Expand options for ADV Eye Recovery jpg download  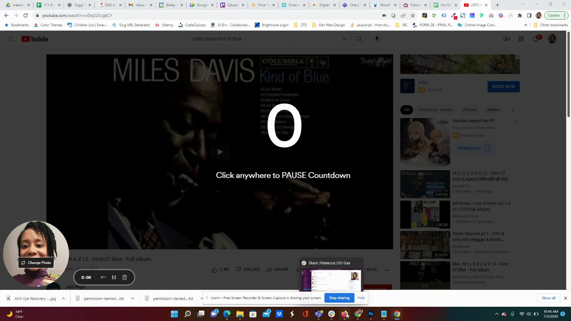tap(63, 298)
